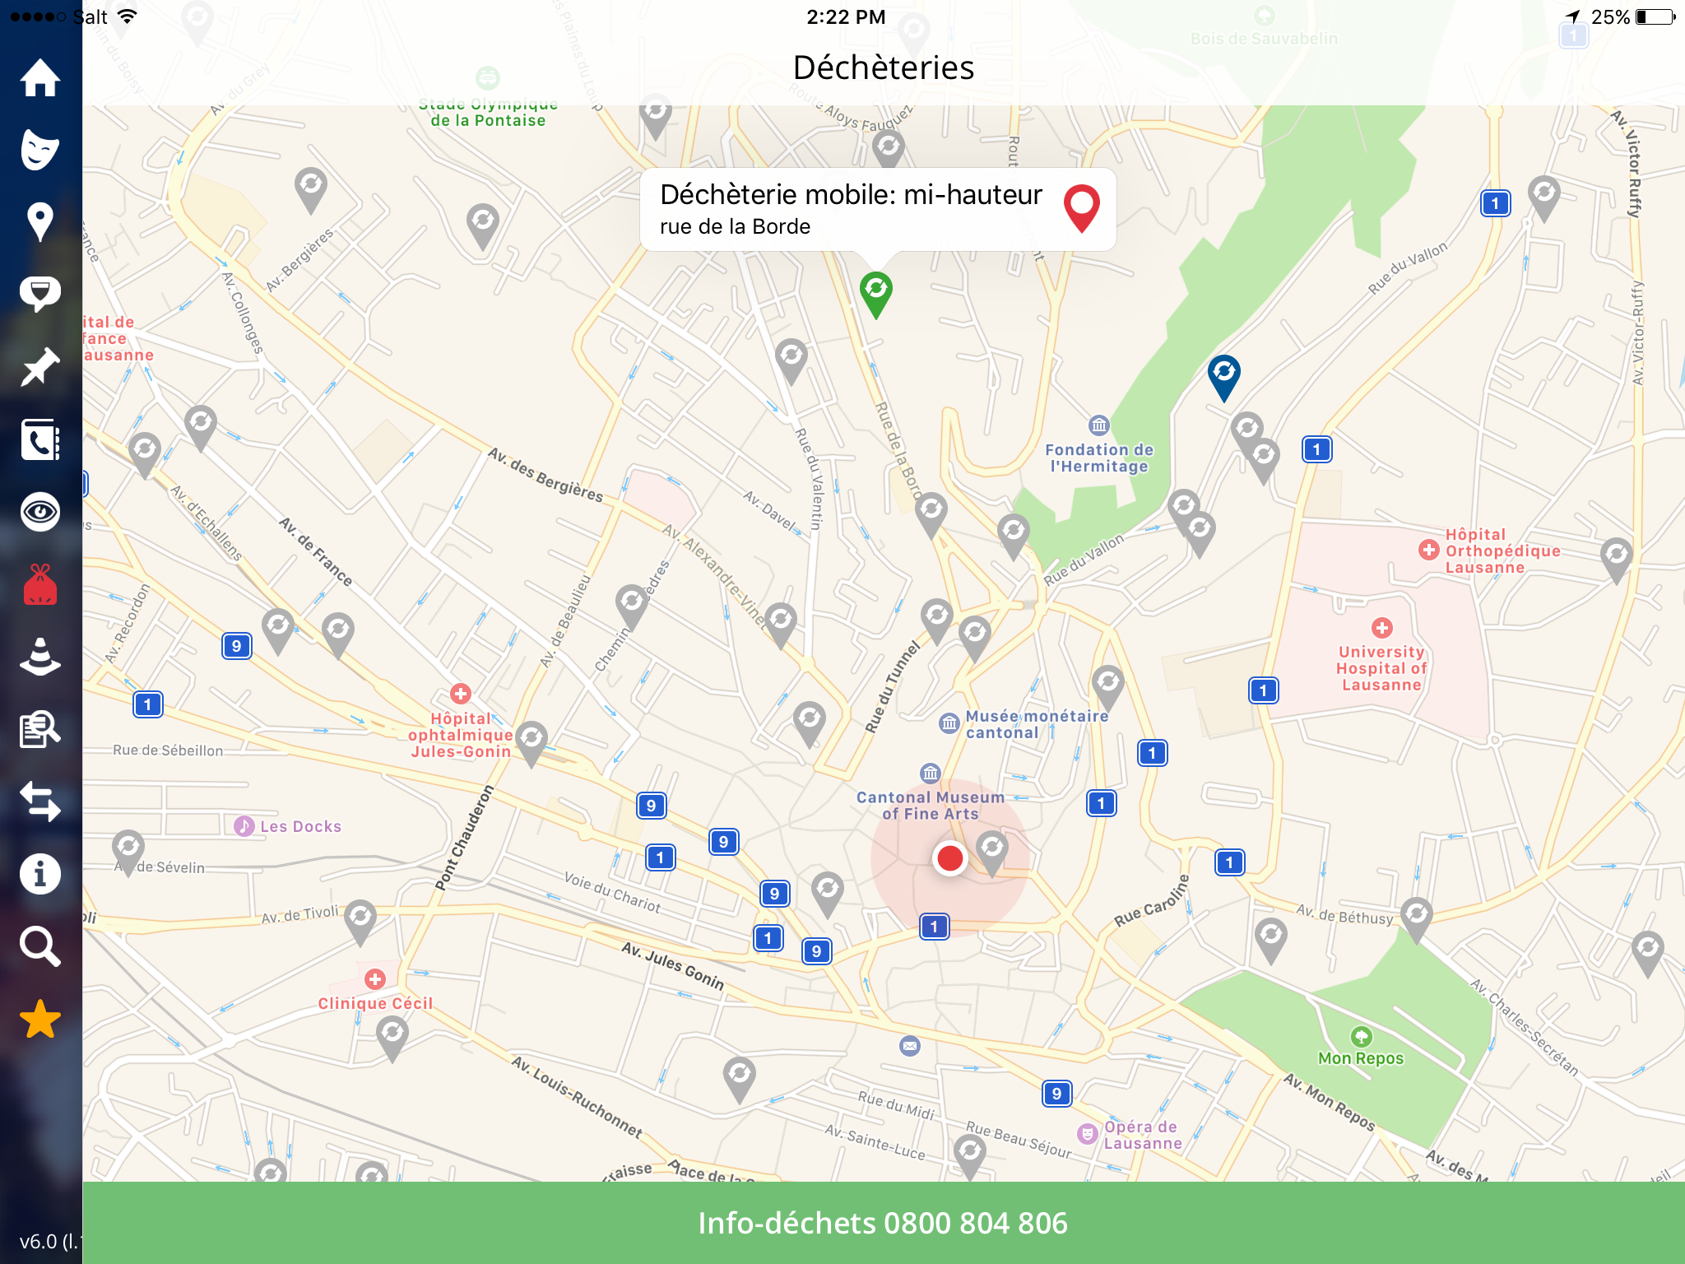Tap the Les Docks venue label
The height and width of the screenshot is (1264, 1685).
point(300,826)
